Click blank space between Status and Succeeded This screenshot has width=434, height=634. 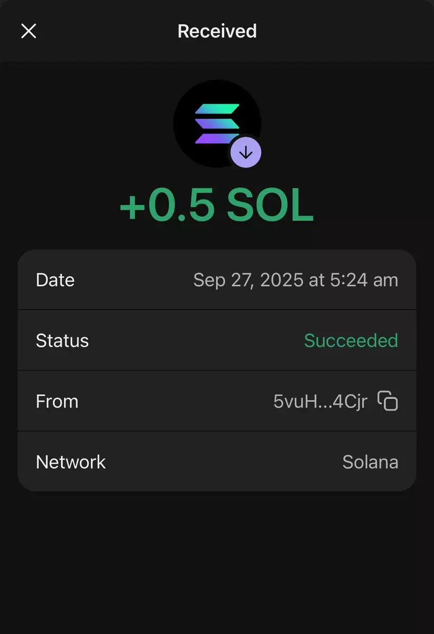[196, 341]
